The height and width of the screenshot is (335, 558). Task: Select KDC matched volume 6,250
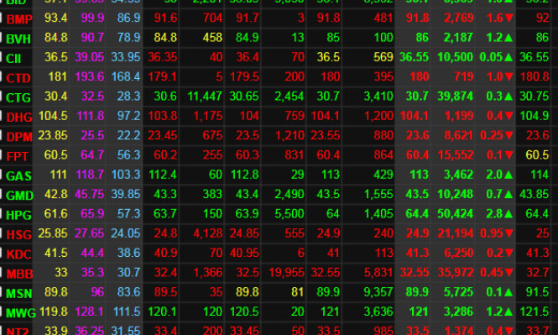[459, 253]
